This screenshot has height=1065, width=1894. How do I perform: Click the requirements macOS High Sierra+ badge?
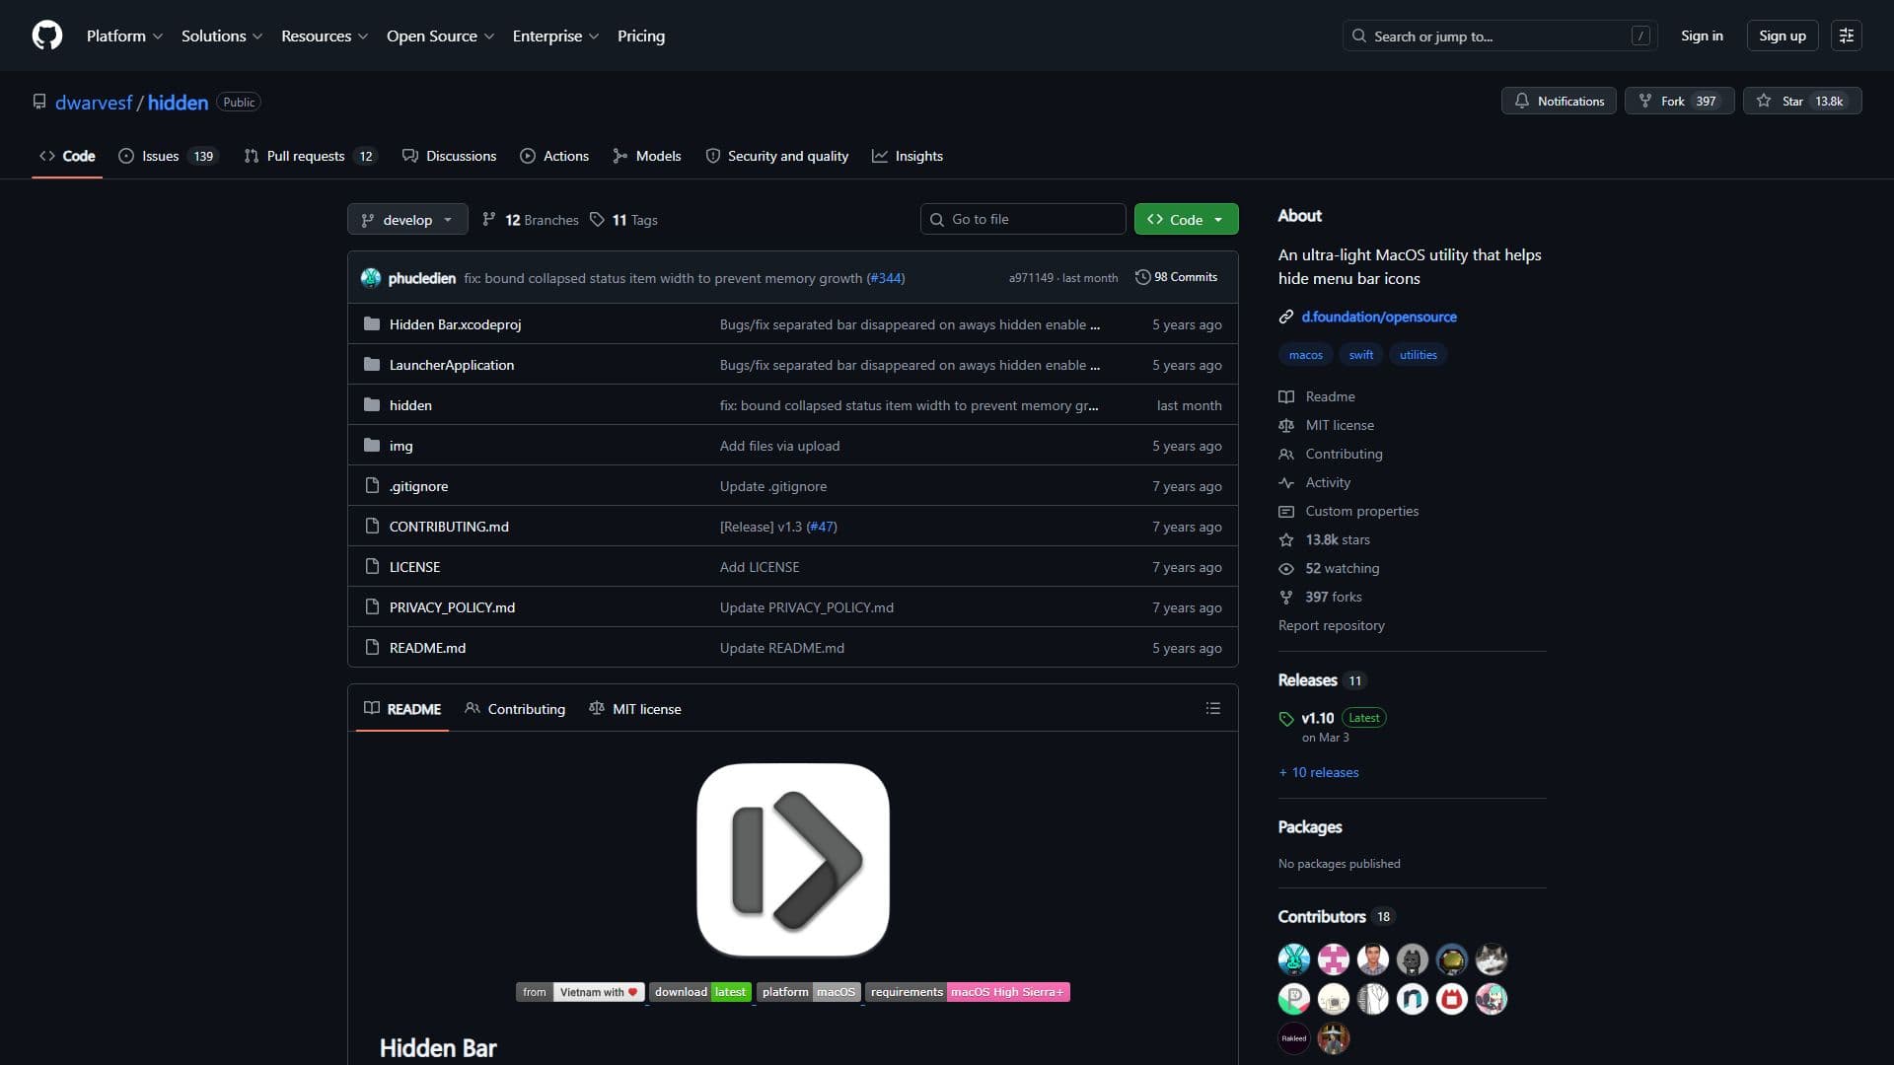point(968,992)
